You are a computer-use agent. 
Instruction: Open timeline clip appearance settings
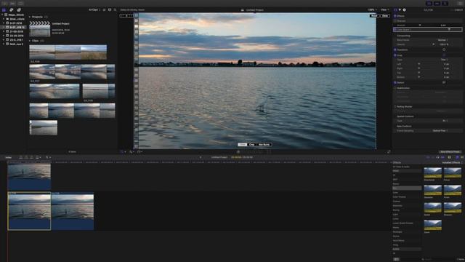click(450, 157)
